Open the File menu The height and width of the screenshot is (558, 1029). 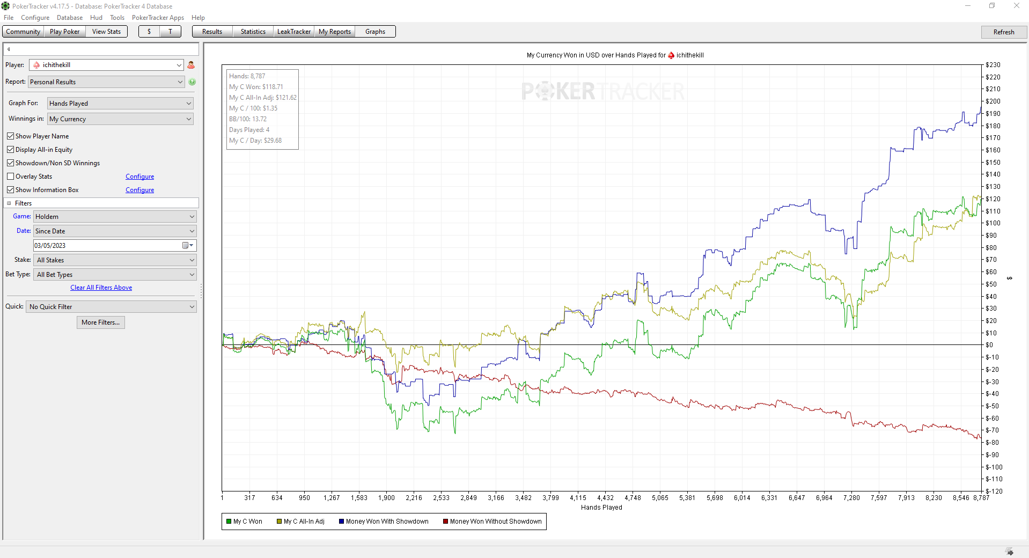pos(9,18)
